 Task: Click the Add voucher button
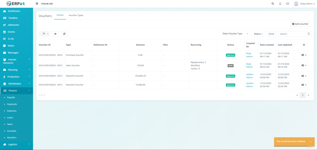pos(300,24)
